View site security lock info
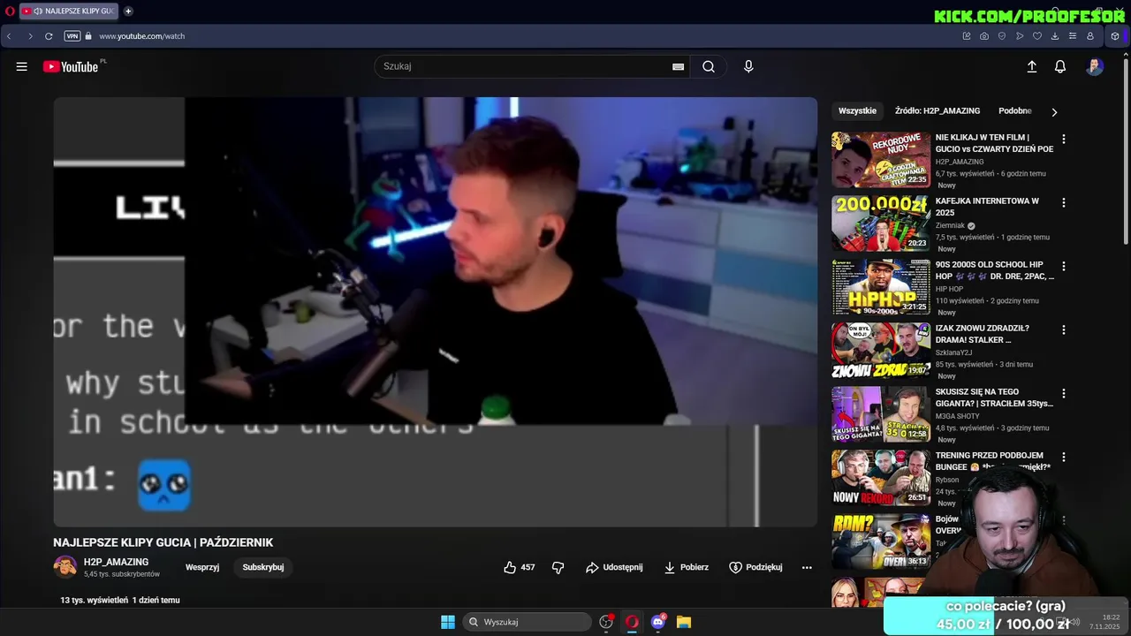Screen dimensions: 1131x636 (88, 36)
